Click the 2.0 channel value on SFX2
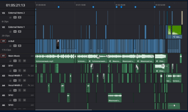This screenshot has height=112, width=188. pyautogui.click(x=32, y=95)
